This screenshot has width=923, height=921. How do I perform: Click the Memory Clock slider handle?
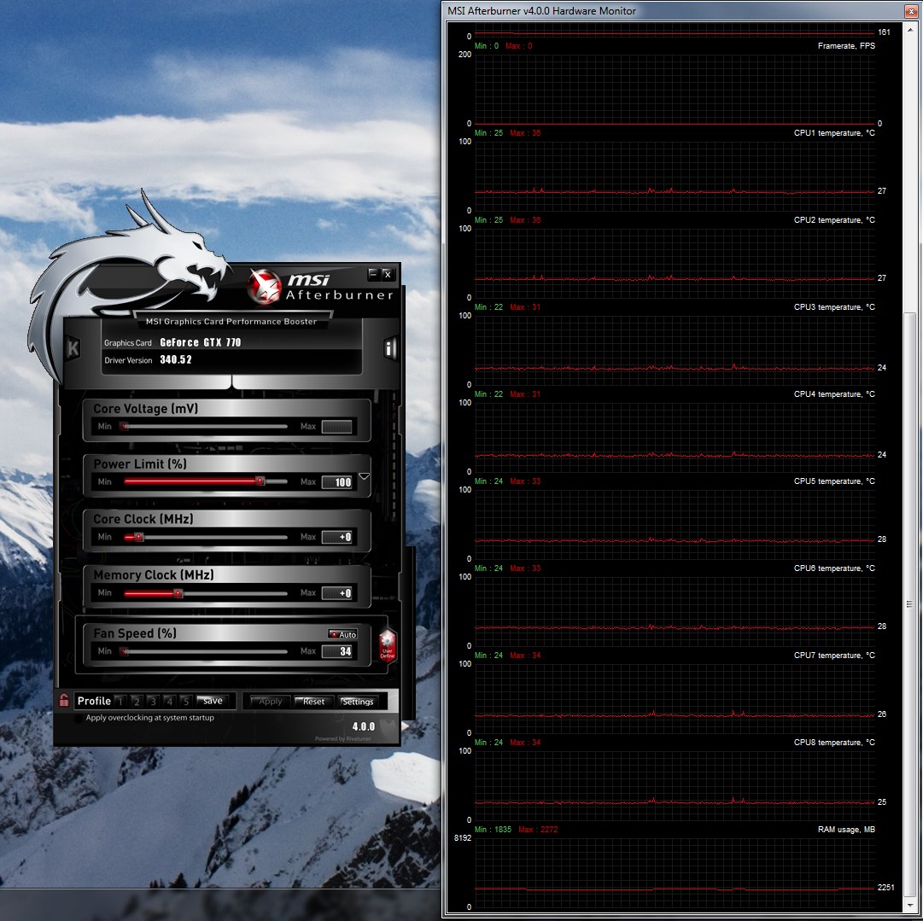[178, 593]
